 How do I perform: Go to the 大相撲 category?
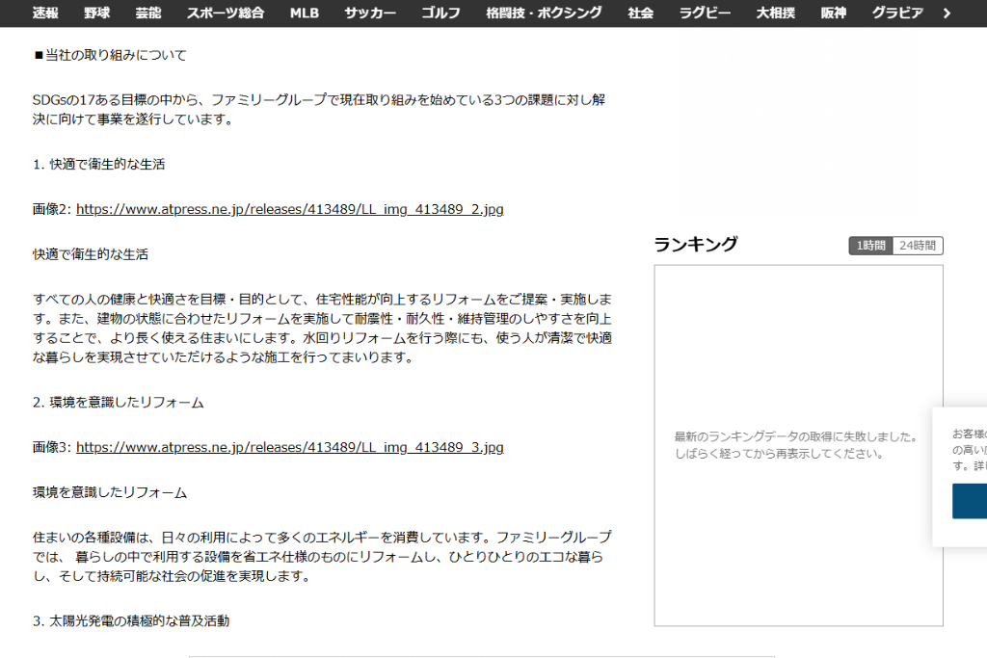[776, 13]
